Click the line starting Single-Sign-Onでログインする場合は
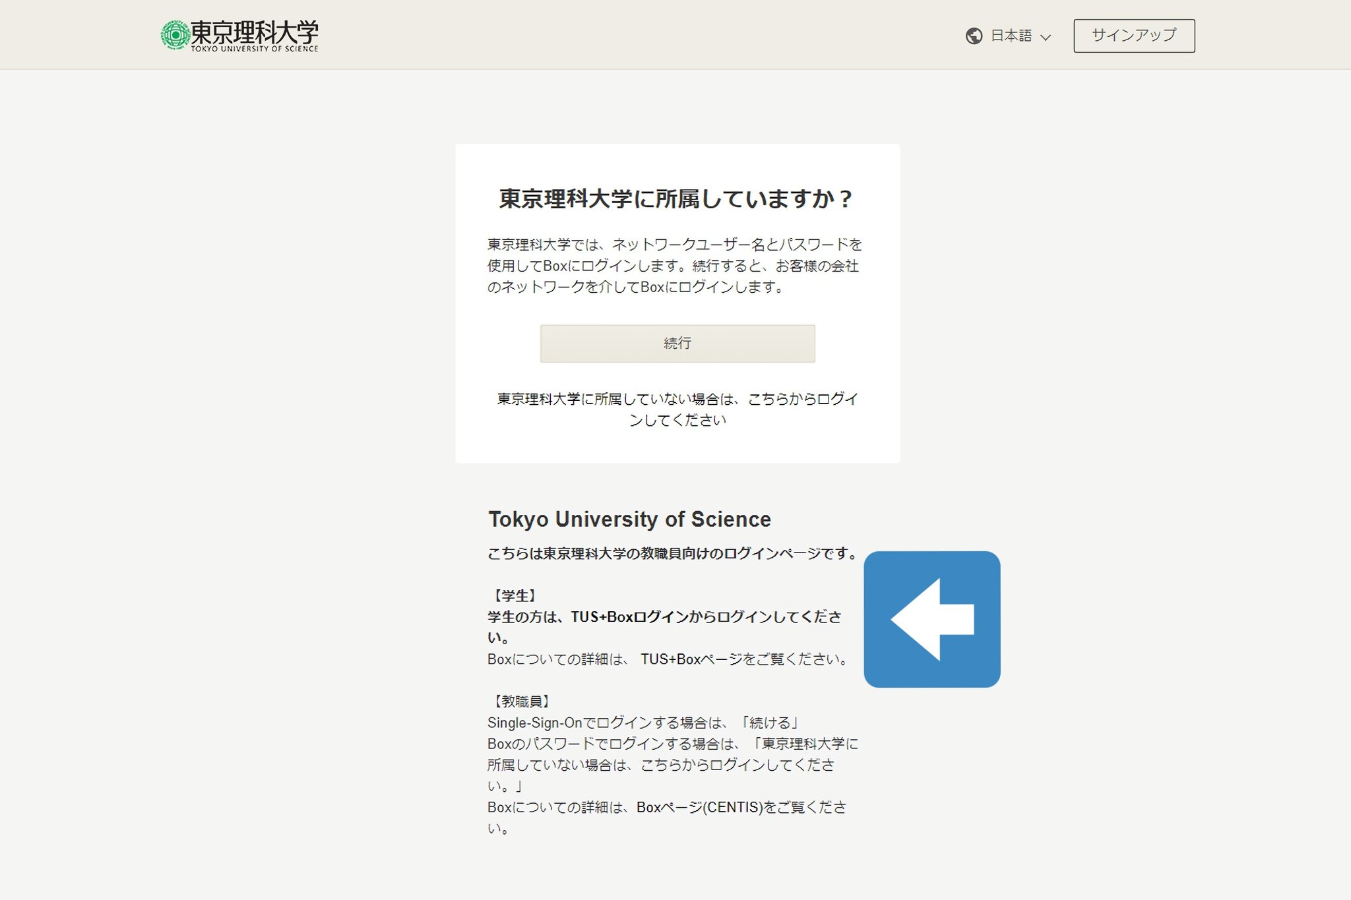The height and width of the screenshot is (900, 1351). (x=644, y=723)
